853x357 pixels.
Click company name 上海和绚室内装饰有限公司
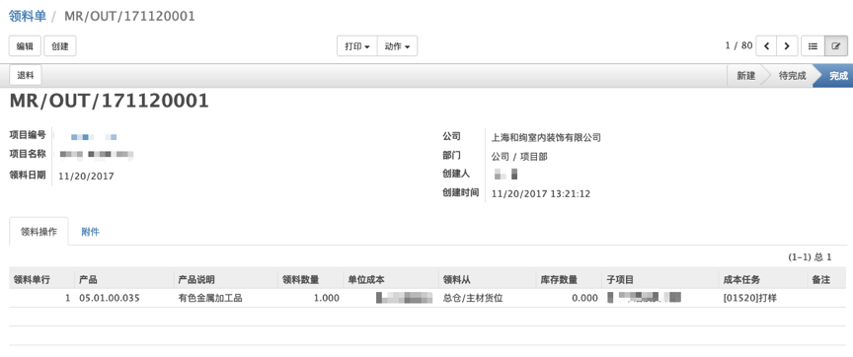click(x=546, y=137)
